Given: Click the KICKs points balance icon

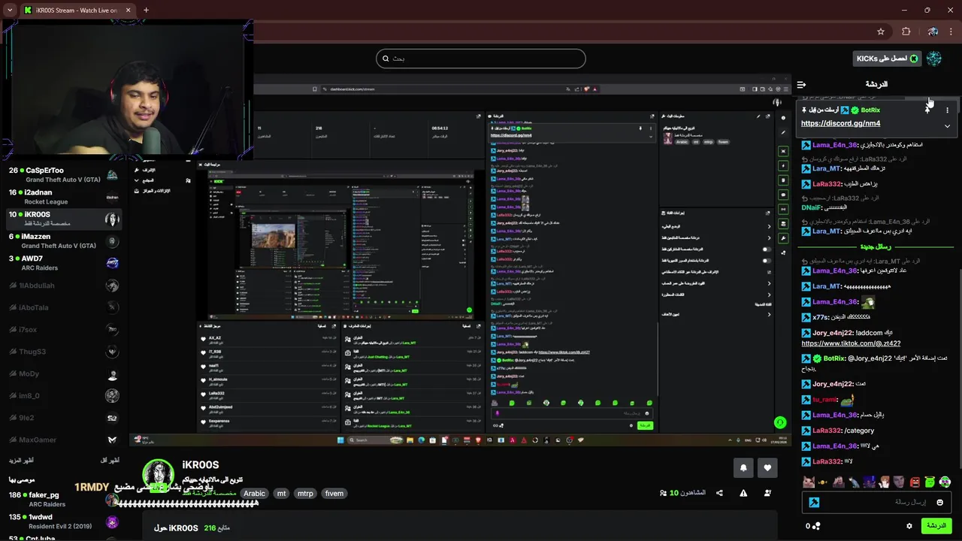Looking at the screenshot, I should pyautogui.click(x=813, y=526).
